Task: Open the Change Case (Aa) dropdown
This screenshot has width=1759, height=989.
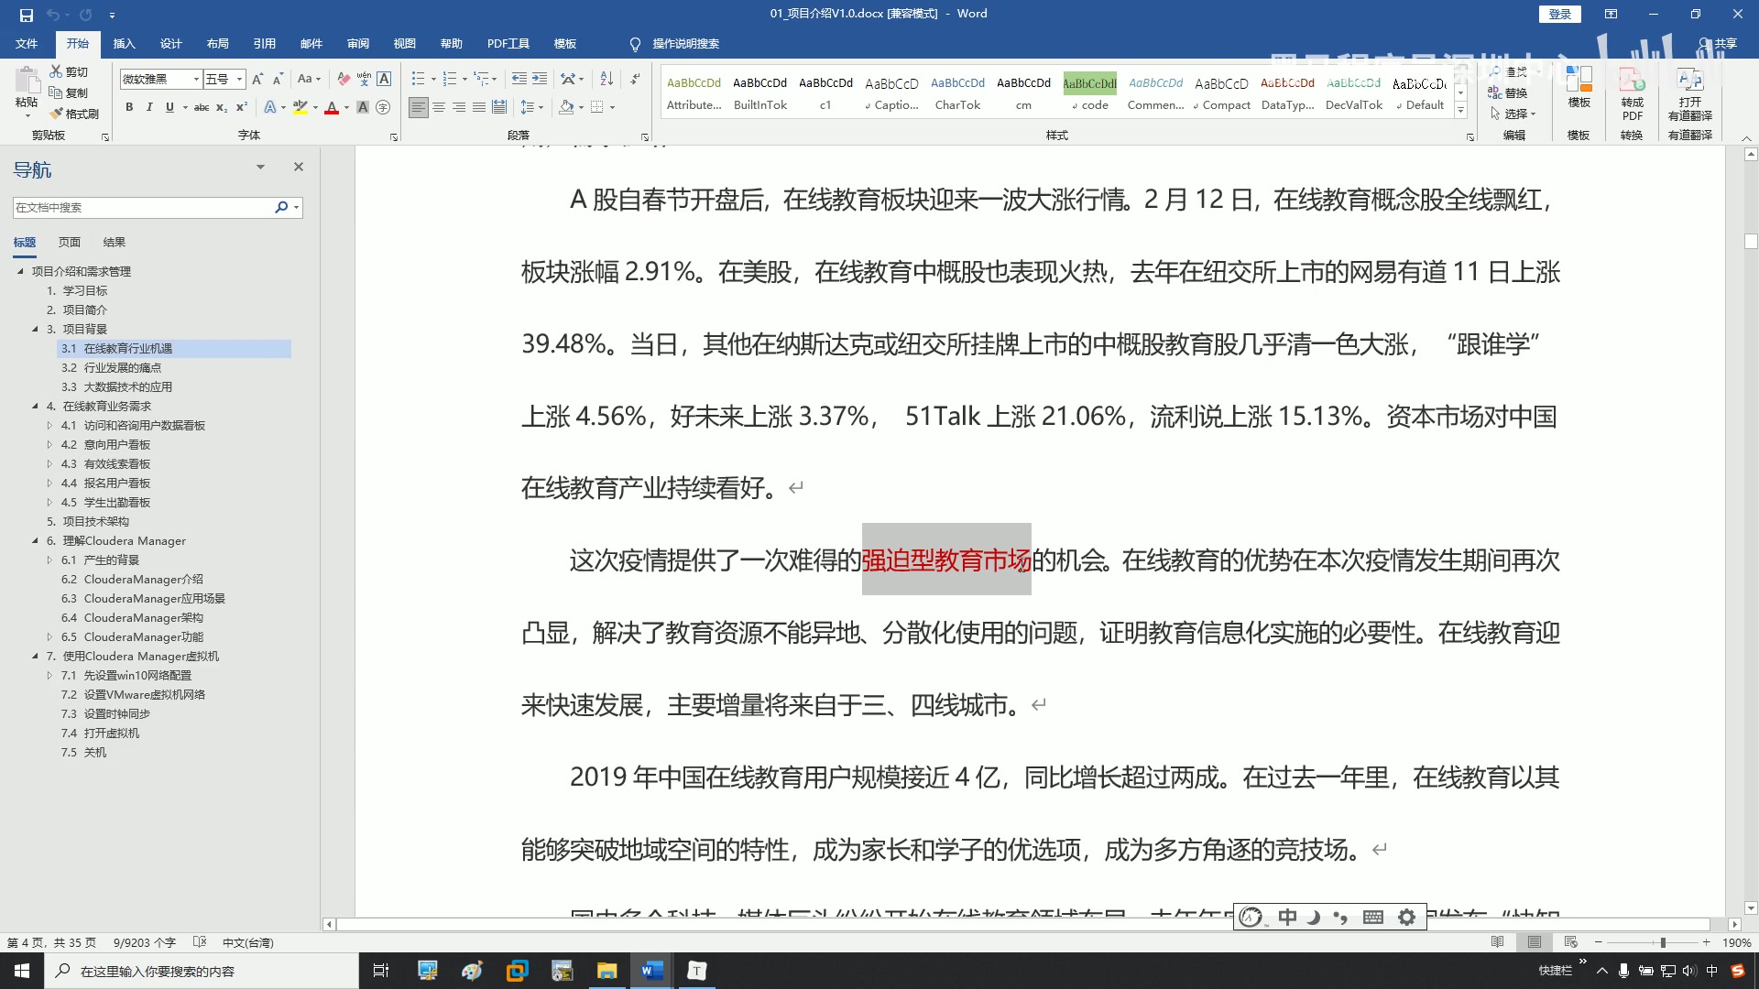Action: [309, 79]
